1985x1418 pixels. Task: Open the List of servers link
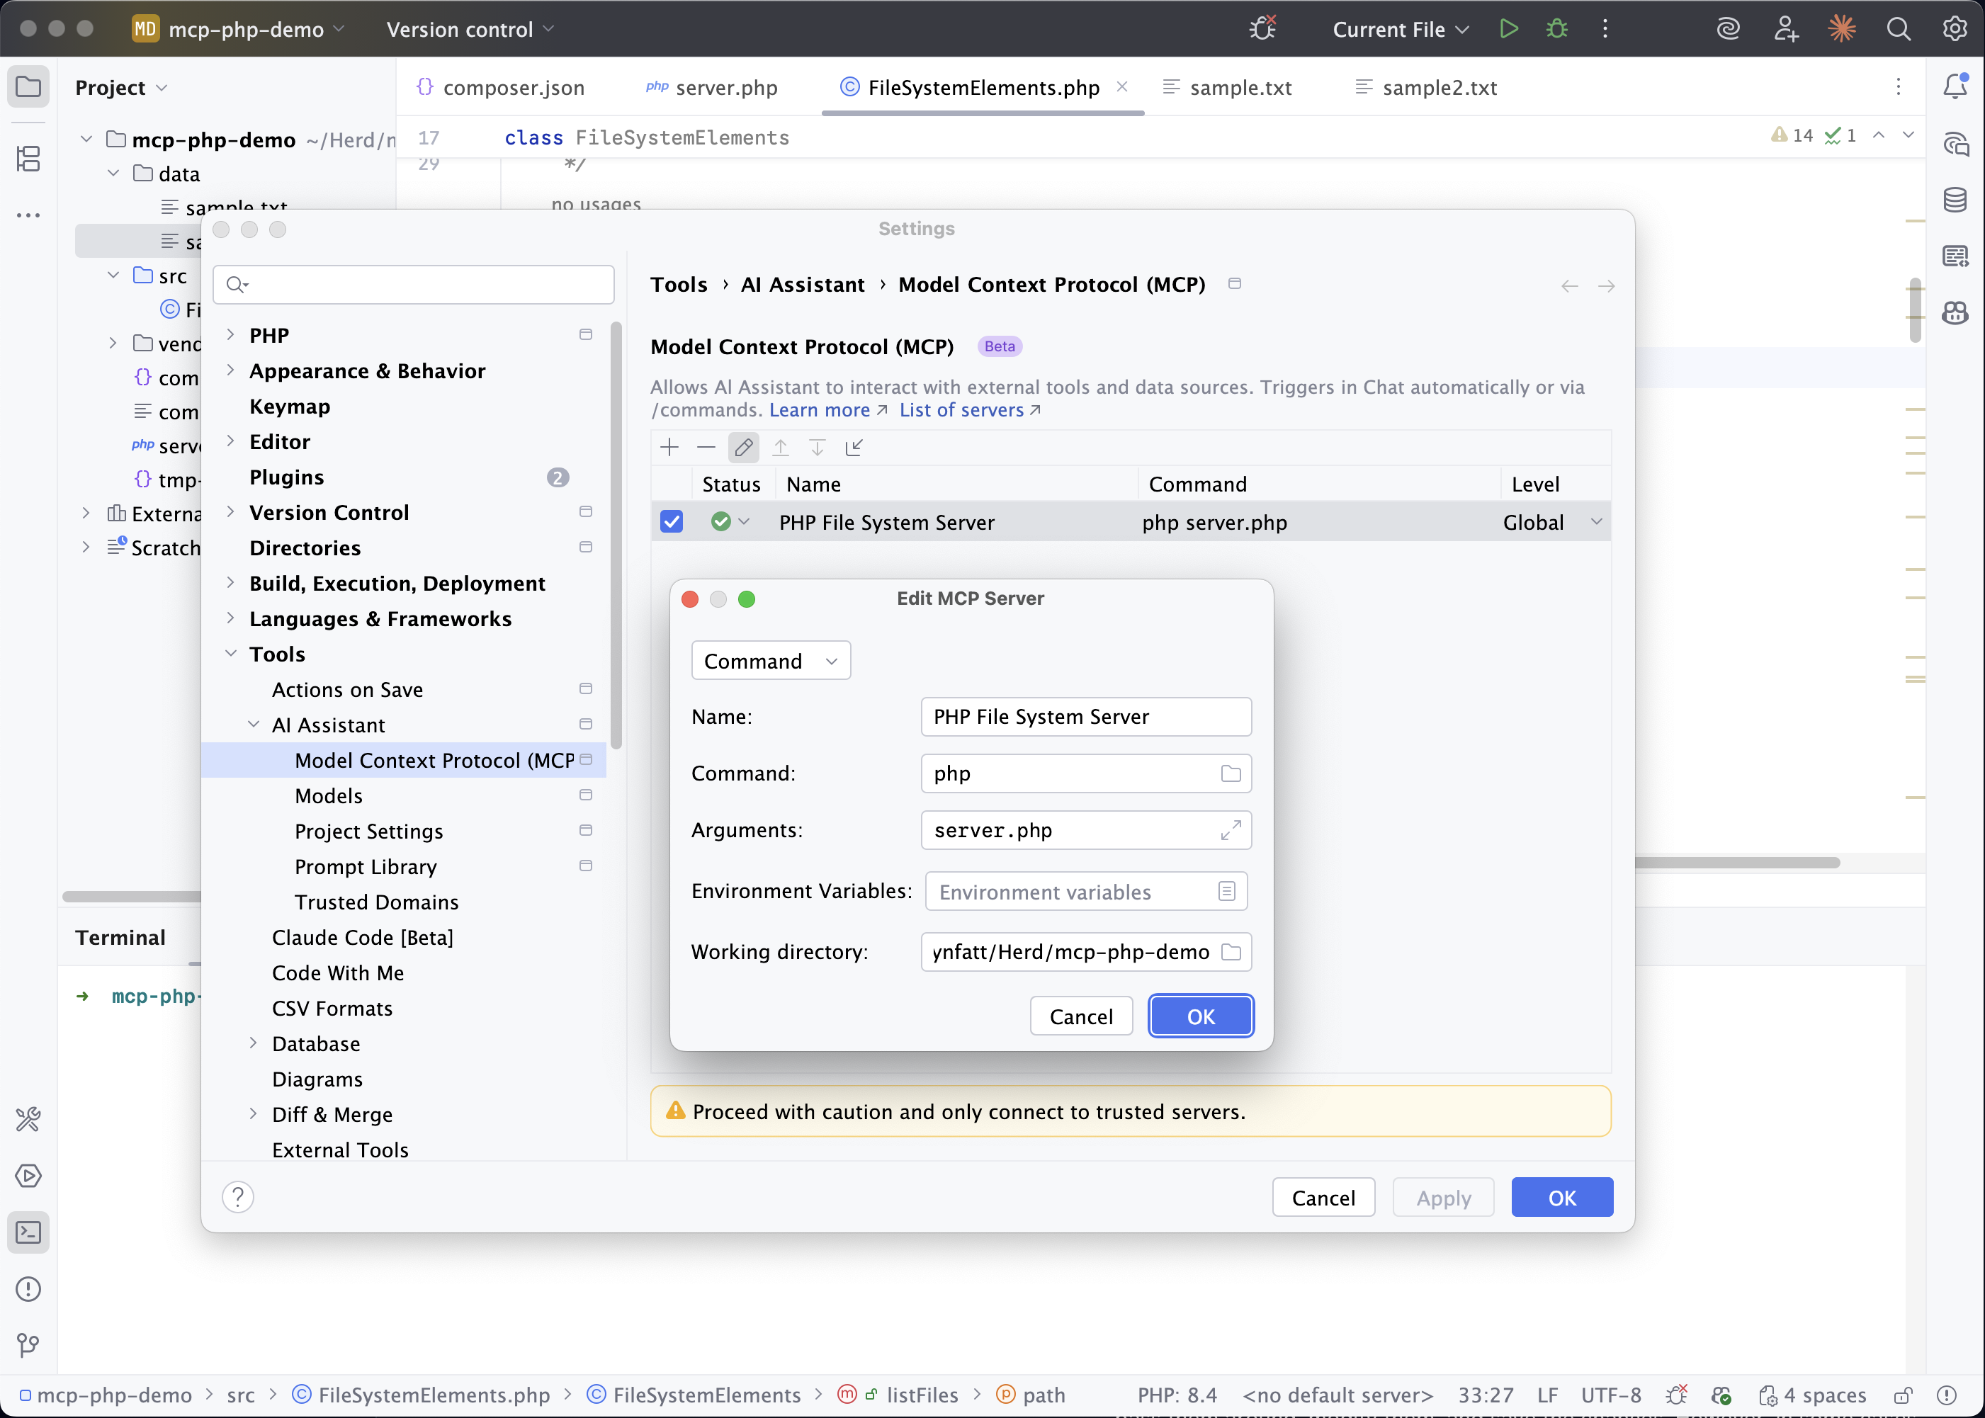969,409
